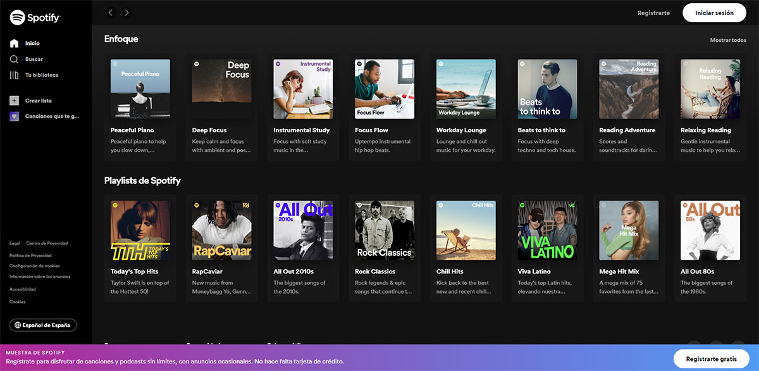Open the Tu biblioteca library icon
Viewport: 759px width, 371px height.
point(14,75)
